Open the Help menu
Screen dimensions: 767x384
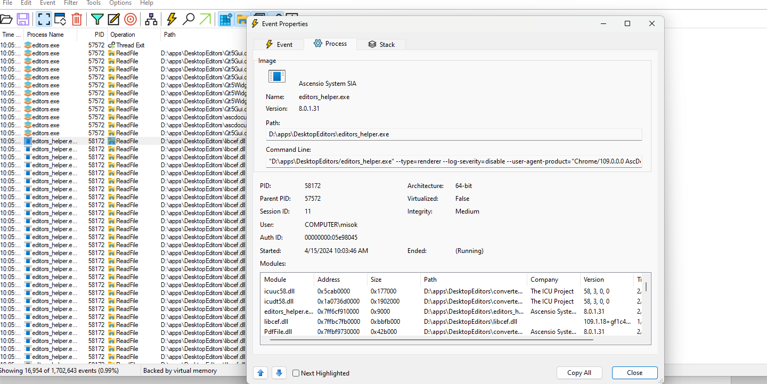click(146, 3)
